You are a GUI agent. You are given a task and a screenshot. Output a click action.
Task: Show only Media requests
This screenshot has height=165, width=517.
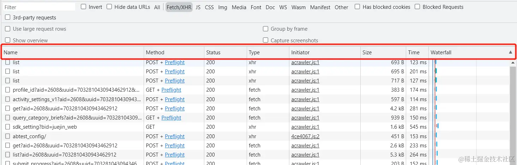point(239,7)
